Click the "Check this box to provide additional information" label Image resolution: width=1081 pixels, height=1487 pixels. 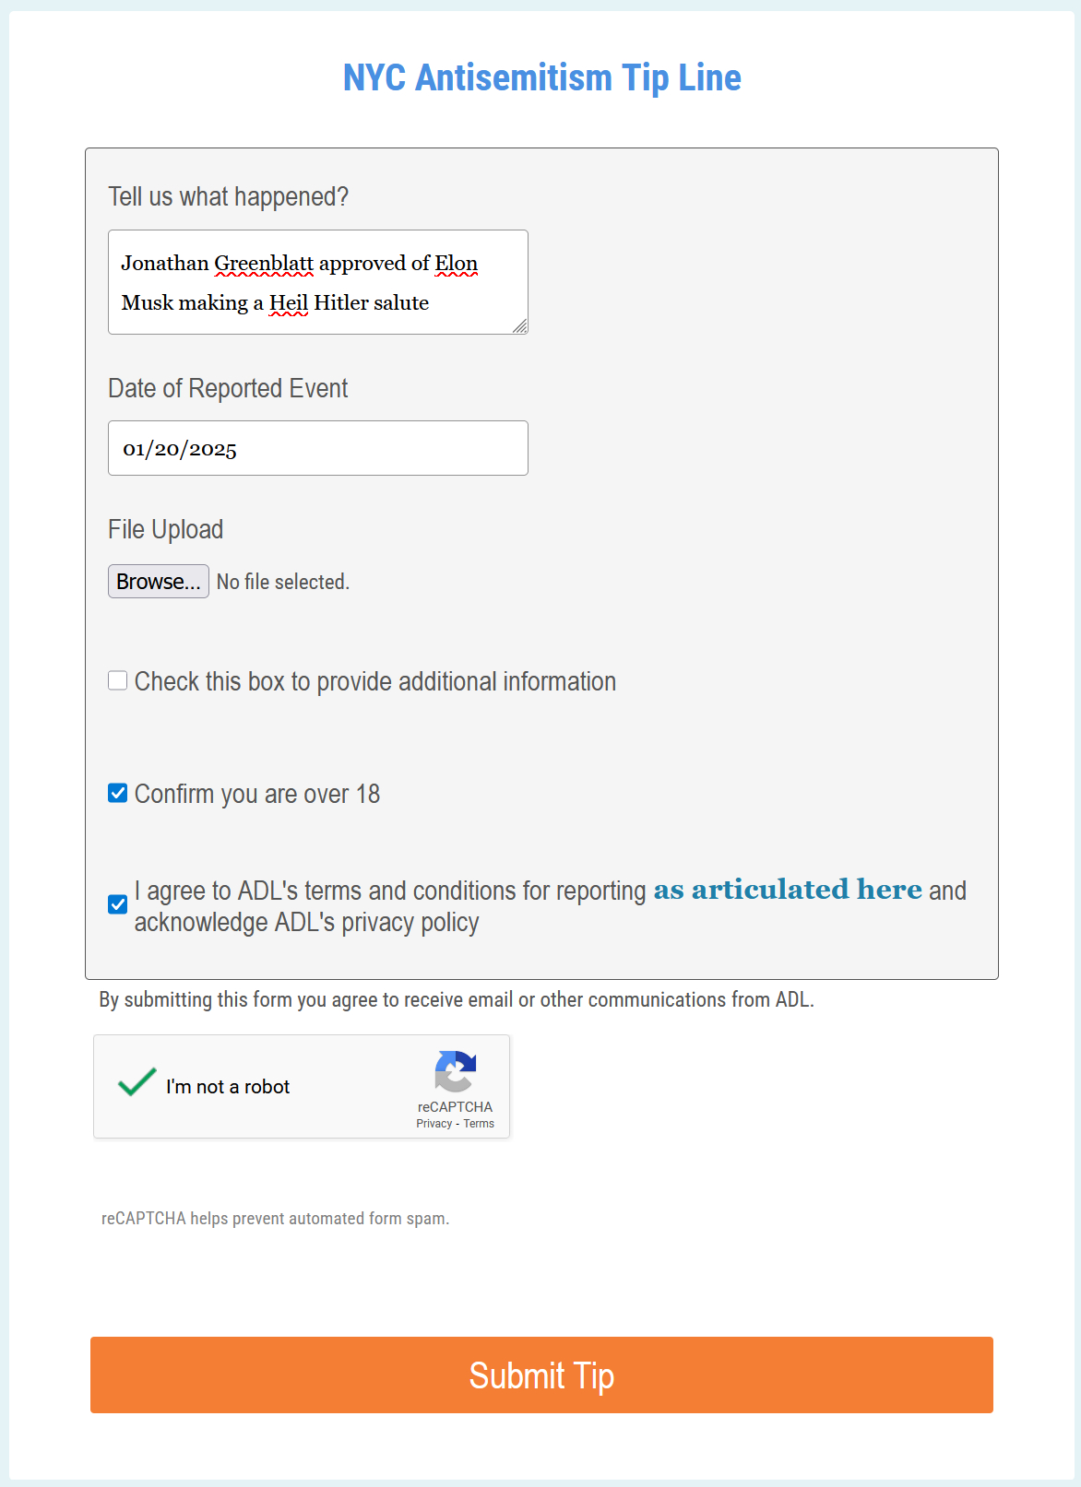coord(375,681)
